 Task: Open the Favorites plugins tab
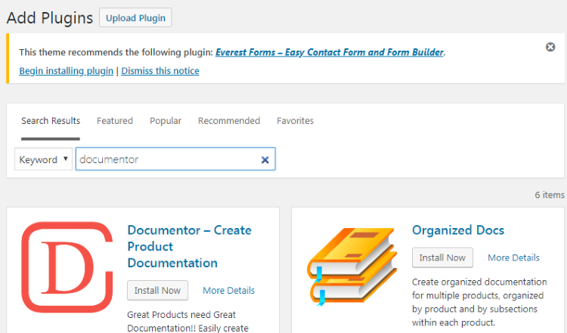click(295, 121)
